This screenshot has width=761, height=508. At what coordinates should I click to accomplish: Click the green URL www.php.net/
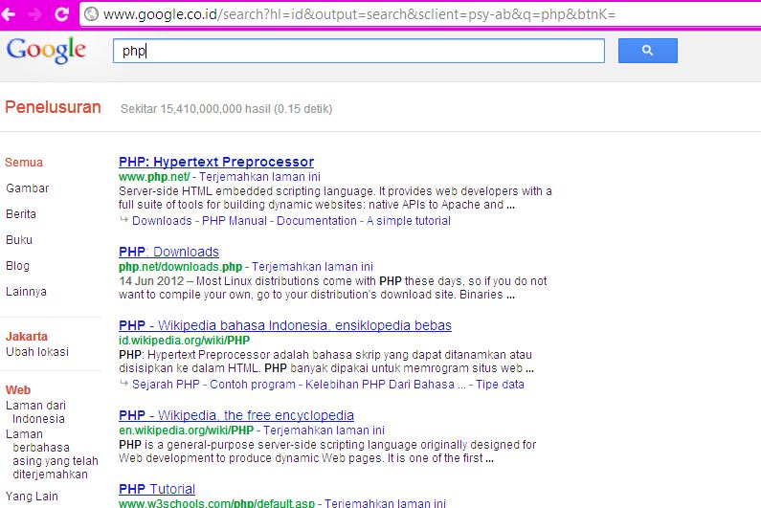pyautogui.click(x=154, y=177)
